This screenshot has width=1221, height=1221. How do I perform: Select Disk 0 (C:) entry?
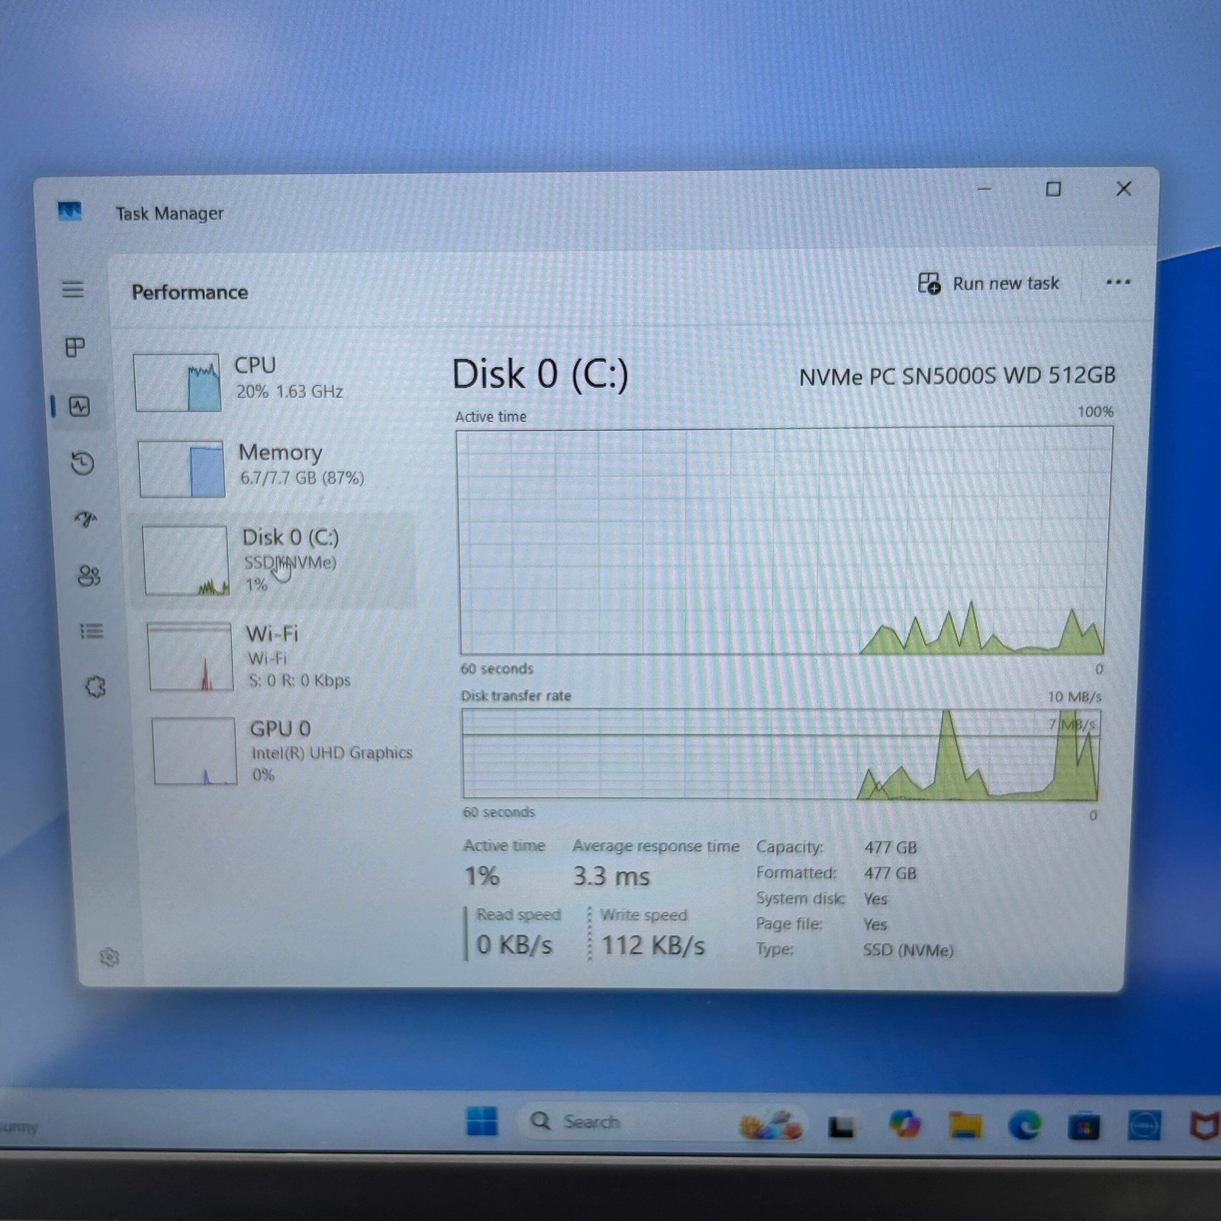pos(275,560)
